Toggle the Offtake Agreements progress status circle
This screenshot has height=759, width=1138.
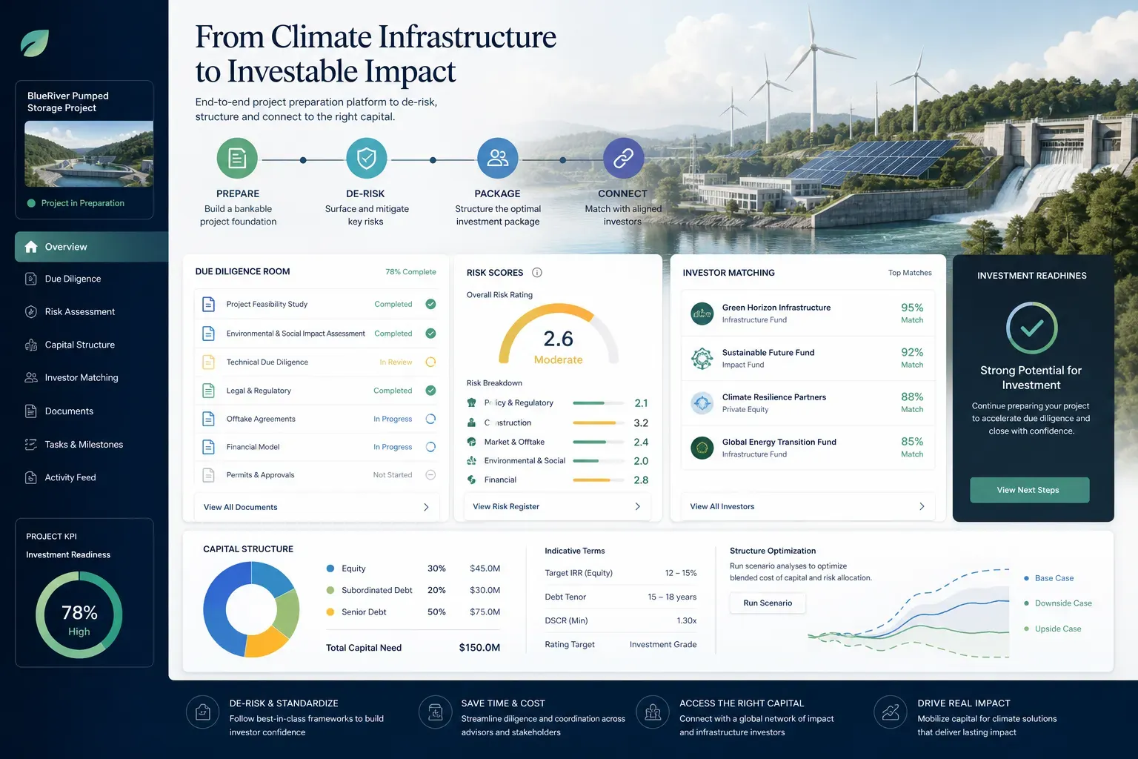coord(430,419)
